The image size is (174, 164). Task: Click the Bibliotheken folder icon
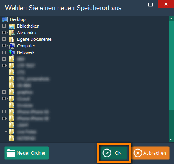[12, 26]
